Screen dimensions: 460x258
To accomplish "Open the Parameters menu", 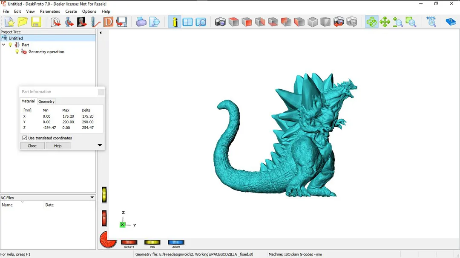I will (x=50, y=11).
